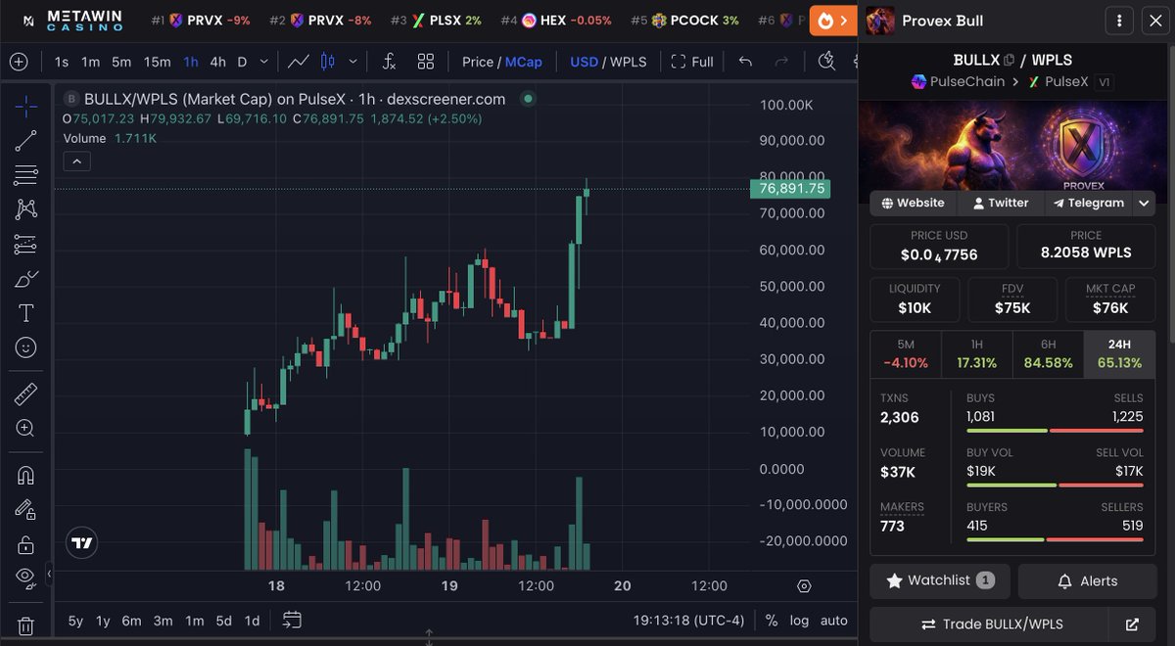Toggle magnet mode
This screenshot has height=646, width=1175.
pos(26,476)
